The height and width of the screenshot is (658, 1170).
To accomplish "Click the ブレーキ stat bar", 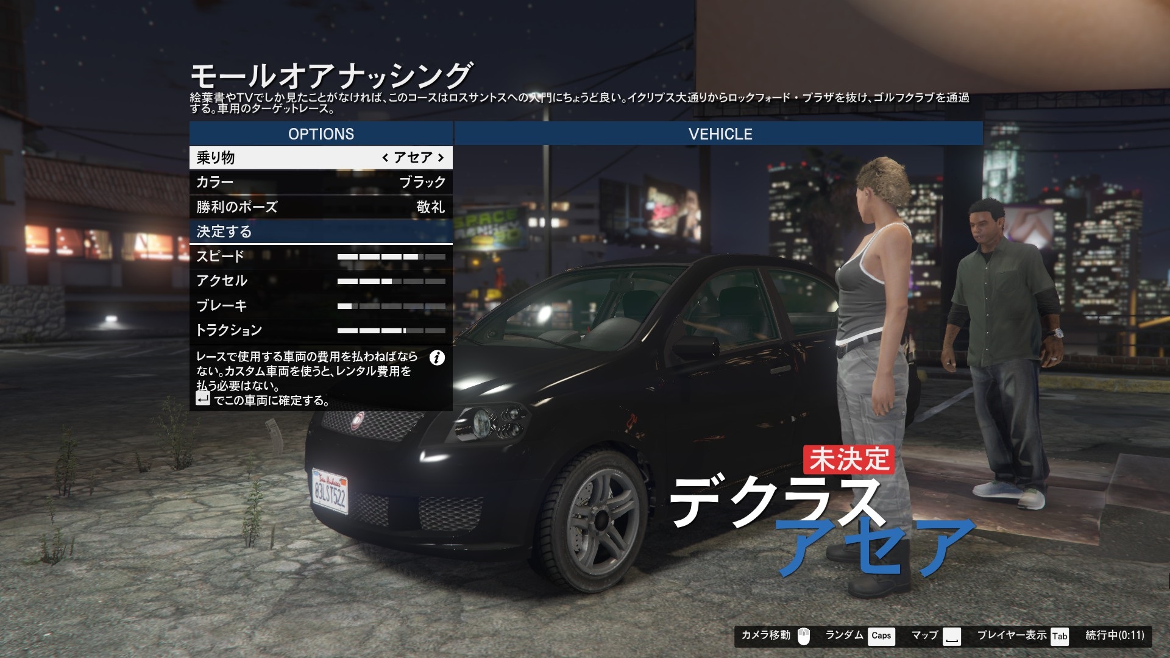I will pyautogui.click(x=391, y=306).
